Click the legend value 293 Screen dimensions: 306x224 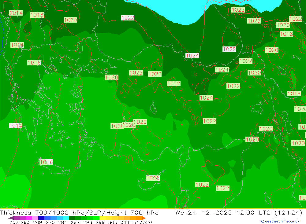coord(88,222)
